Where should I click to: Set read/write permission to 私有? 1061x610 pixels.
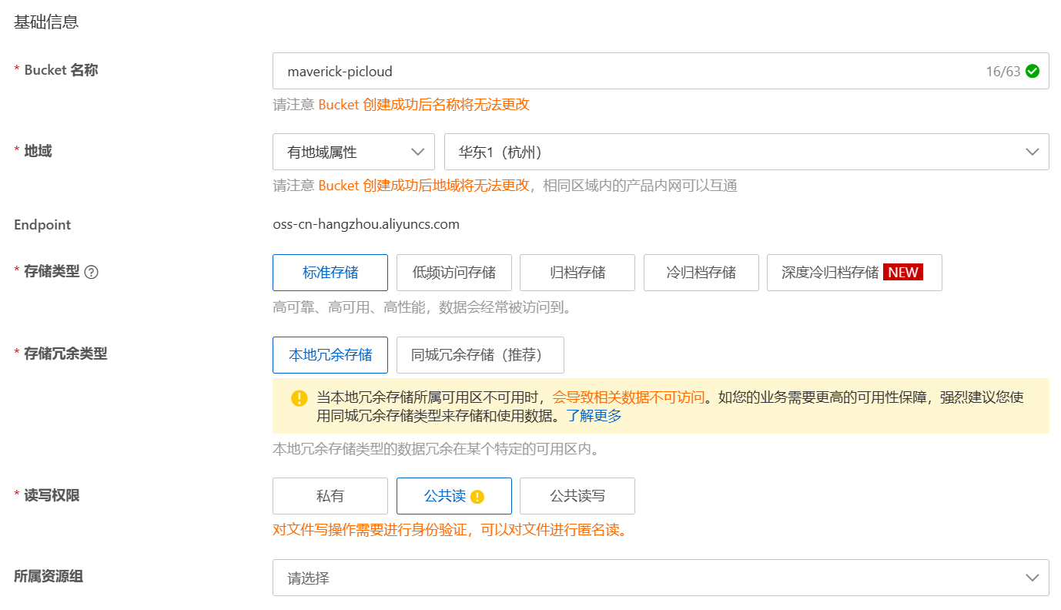click(330, 496)
